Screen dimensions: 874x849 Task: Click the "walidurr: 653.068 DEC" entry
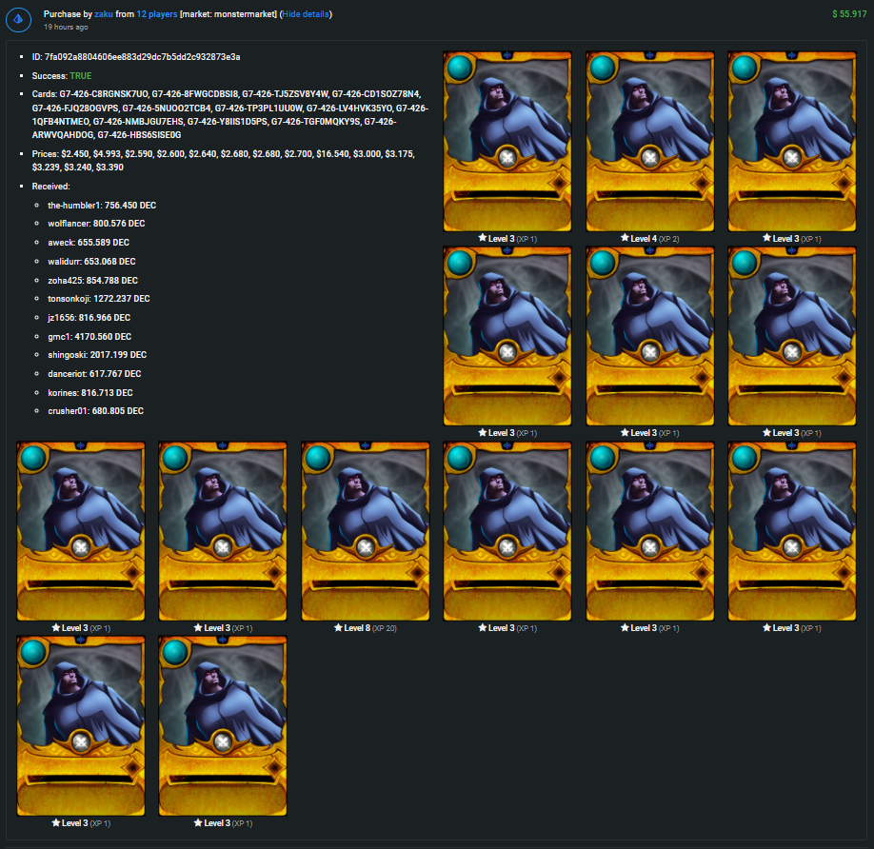pos(92,262)
